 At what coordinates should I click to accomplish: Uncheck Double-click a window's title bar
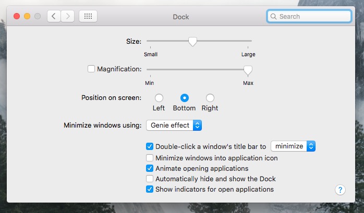pos(150,146)
